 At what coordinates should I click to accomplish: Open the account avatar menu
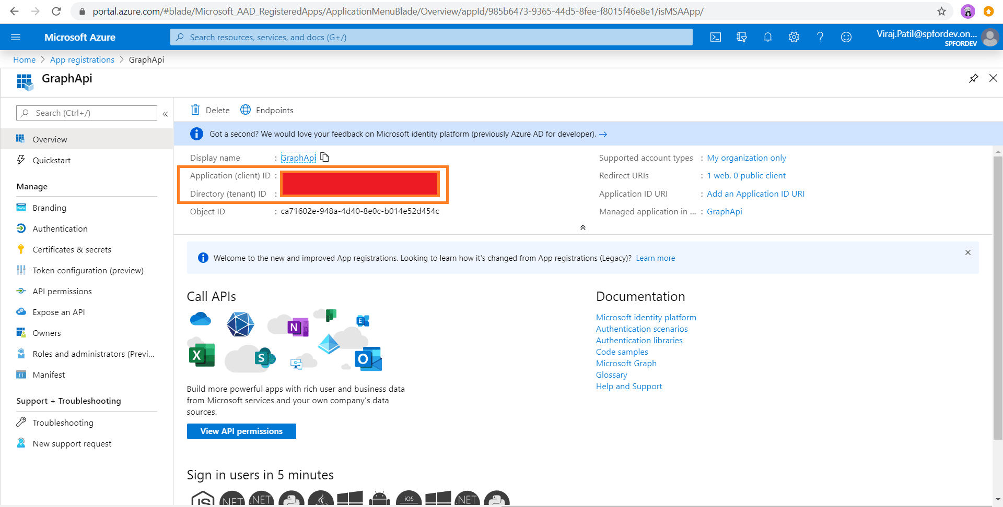pyautogui.click(x=990, y=37)
